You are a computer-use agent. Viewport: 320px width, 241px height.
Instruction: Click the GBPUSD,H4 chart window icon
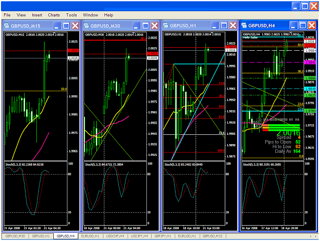coord(244,25)
